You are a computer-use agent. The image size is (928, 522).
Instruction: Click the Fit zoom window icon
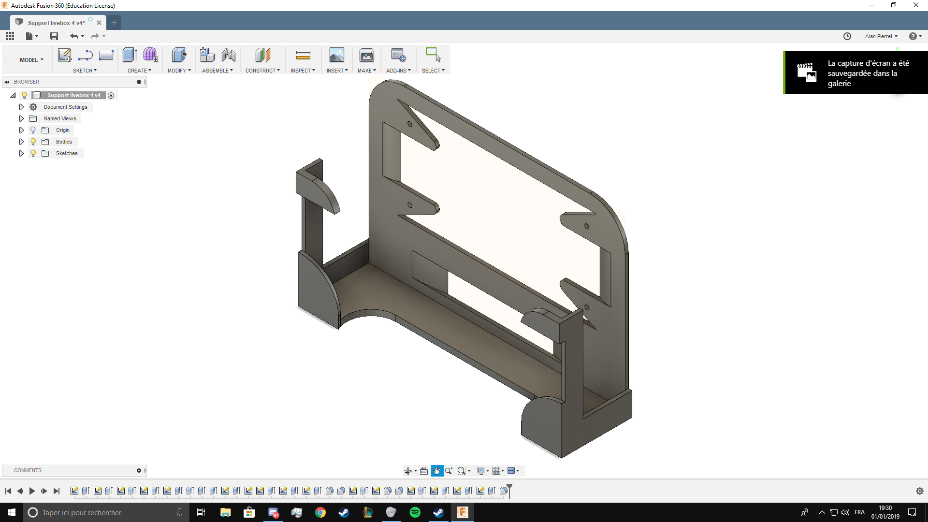point(462,471)
